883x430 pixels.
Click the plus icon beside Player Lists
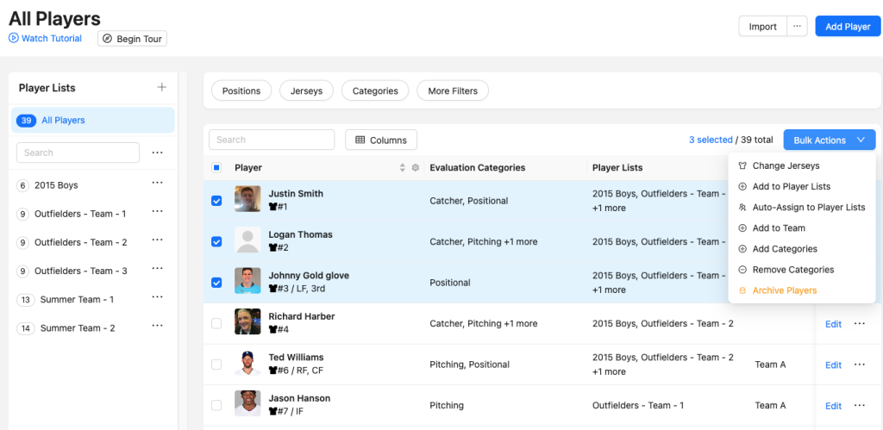click(161, 87)
